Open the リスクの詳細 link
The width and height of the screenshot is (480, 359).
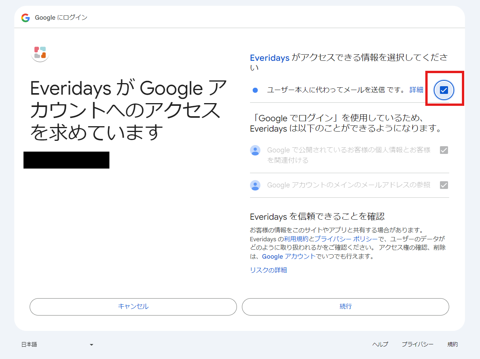click(x=268, y=270)
